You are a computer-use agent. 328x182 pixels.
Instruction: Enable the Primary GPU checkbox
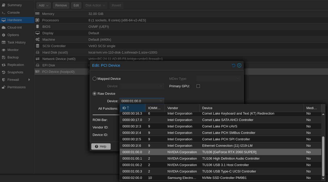point(198,86)
